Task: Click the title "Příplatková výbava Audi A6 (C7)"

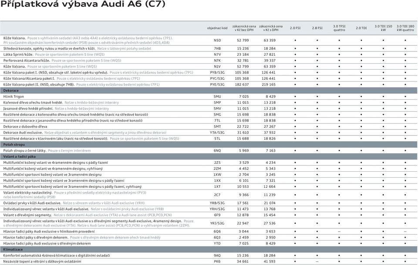Action: (83, 4)
